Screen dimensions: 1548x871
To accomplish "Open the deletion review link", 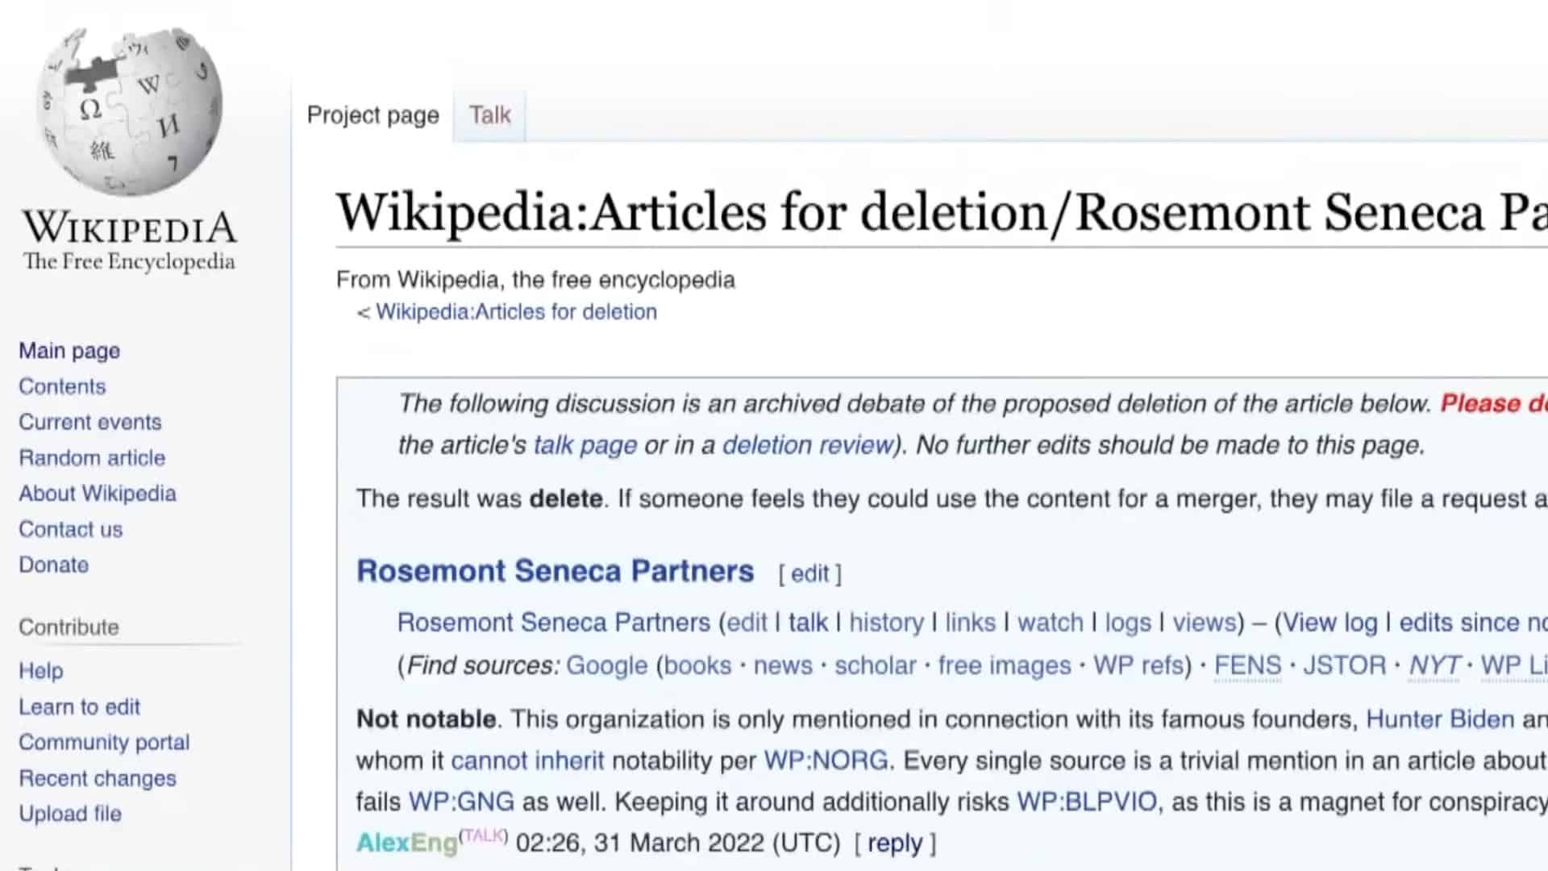I will (x=808, y=444).
